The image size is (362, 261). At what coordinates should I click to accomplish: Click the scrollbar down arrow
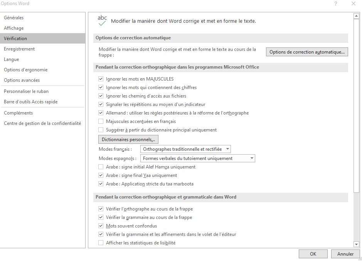tap(356, 244)
